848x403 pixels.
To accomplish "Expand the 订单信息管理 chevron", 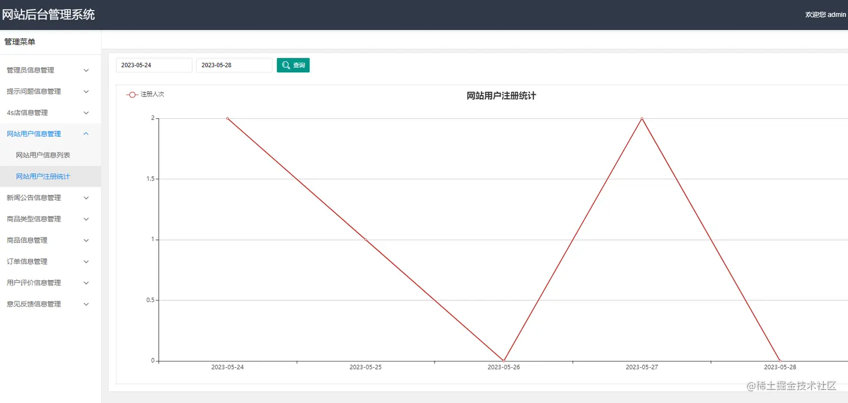I will 86,262.
